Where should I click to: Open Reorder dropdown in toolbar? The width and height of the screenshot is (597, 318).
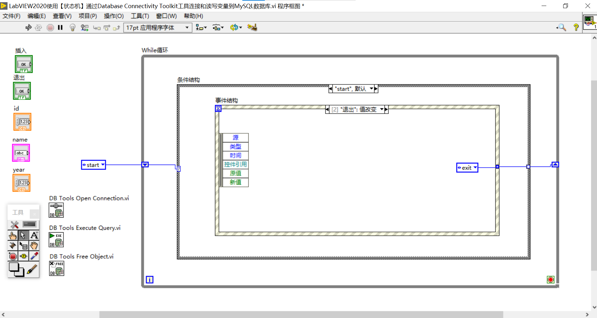(x=236, y=28)
